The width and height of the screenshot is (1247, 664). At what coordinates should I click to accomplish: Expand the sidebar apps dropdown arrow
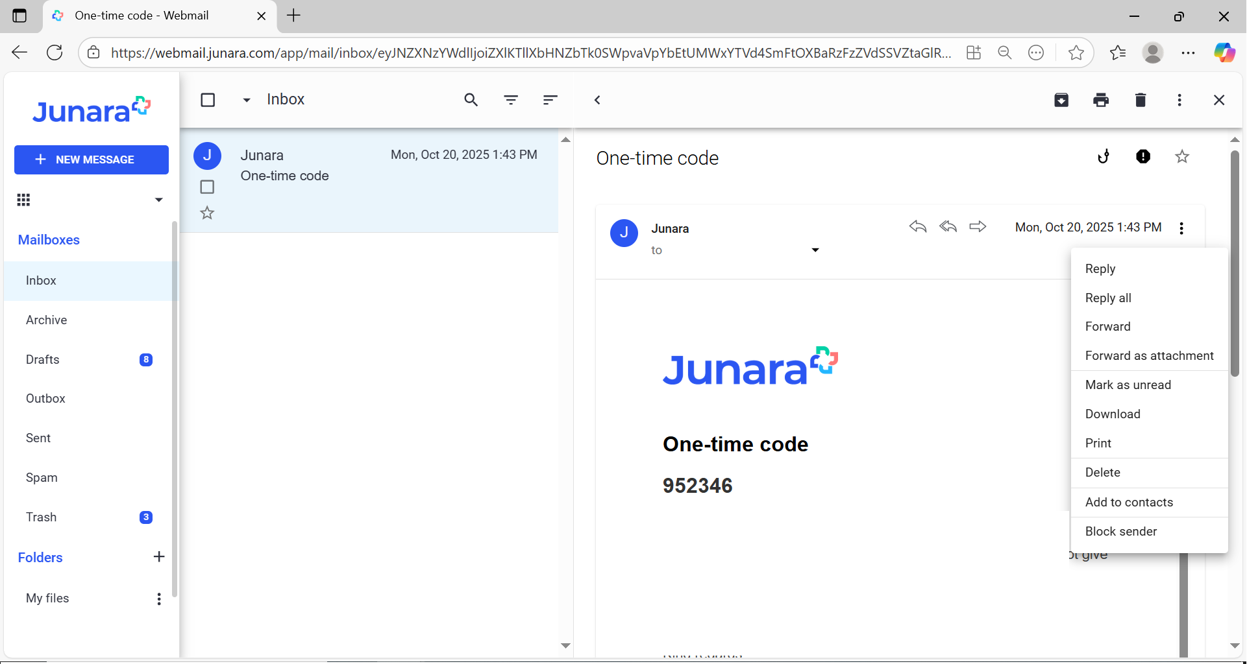[158, 200]
